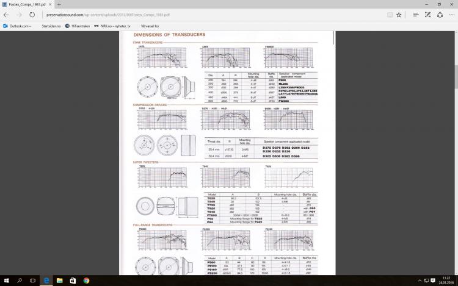Show hidden system tray icons
The image size is (458, 286).
[x=420, y=281]
